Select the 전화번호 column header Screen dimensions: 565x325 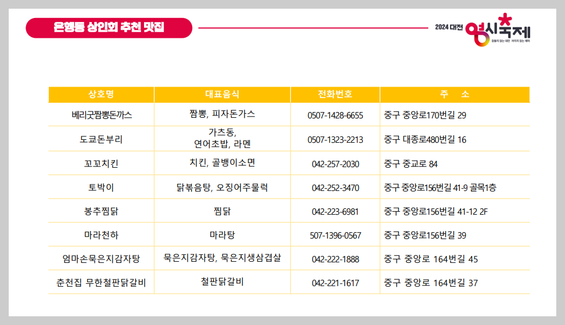(335, 95)
